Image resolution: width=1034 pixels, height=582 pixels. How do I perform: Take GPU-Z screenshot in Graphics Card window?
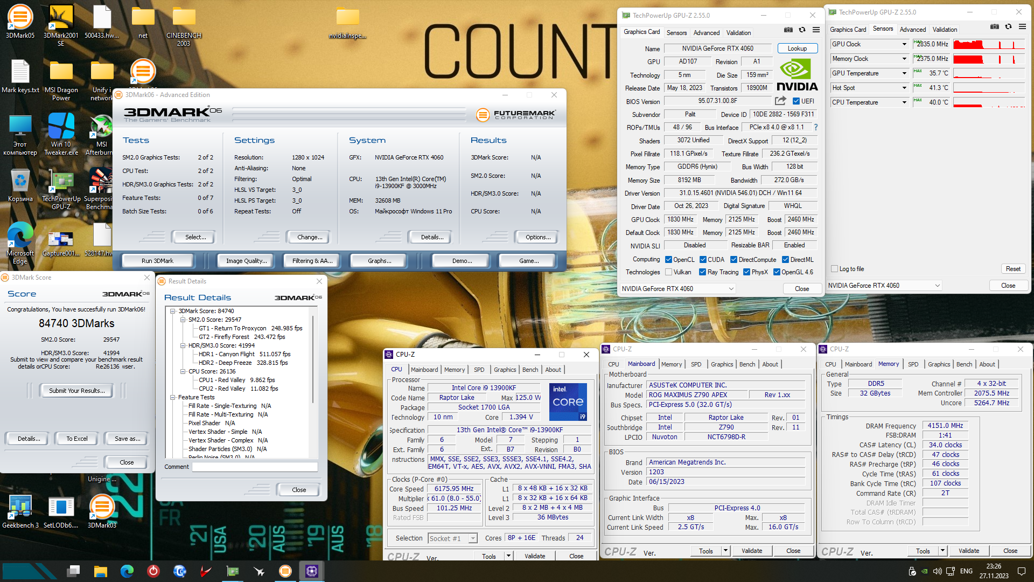pos(788,30)
